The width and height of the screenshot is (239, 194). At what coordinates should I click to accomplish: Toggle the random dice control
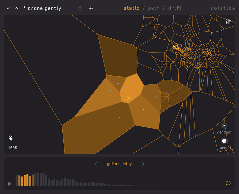(x=224, y=125)
